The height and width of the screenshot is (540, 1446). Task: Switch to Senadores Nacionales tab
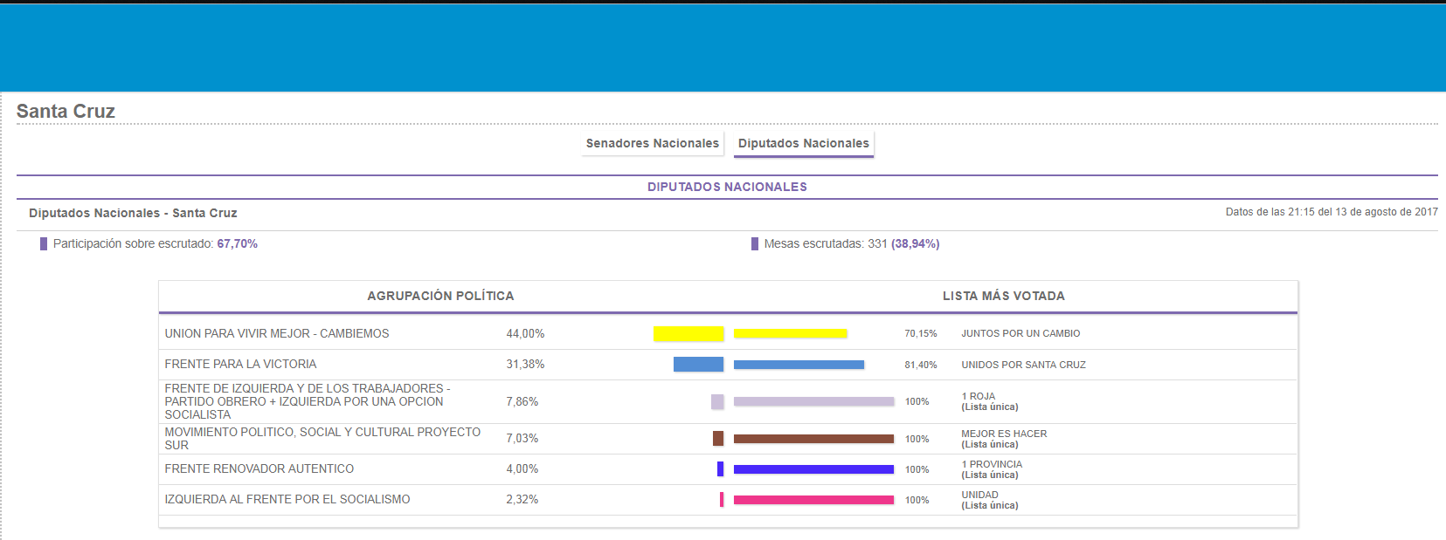coord(653,143)
